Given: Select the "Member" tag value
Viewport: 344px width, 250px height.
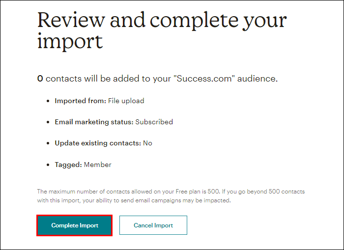Looking at the screenshot, I should tap(98, 165).
